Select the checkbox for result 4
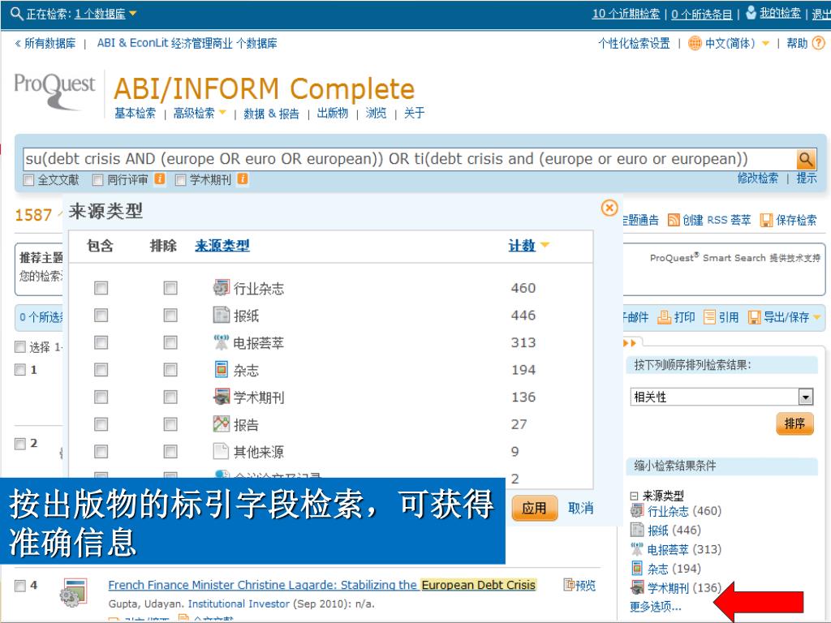Image resolution: width=831 pixels, height=623 pixels. pos(20,586)
